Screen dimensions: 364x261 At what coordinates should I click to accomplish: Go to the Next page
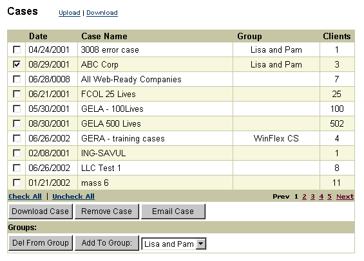coord(345,197)
